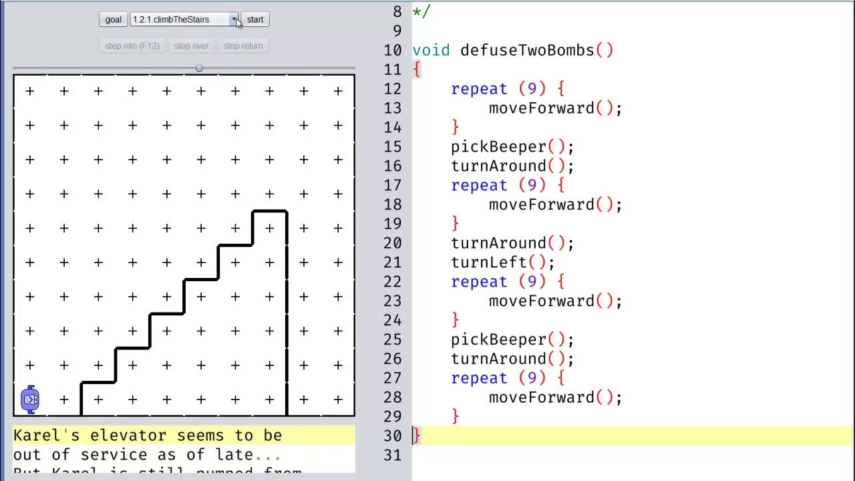The width and height of the screenshot is (855, 481).
Task: Click the Karel robot in the world
Action: [30, 399]
